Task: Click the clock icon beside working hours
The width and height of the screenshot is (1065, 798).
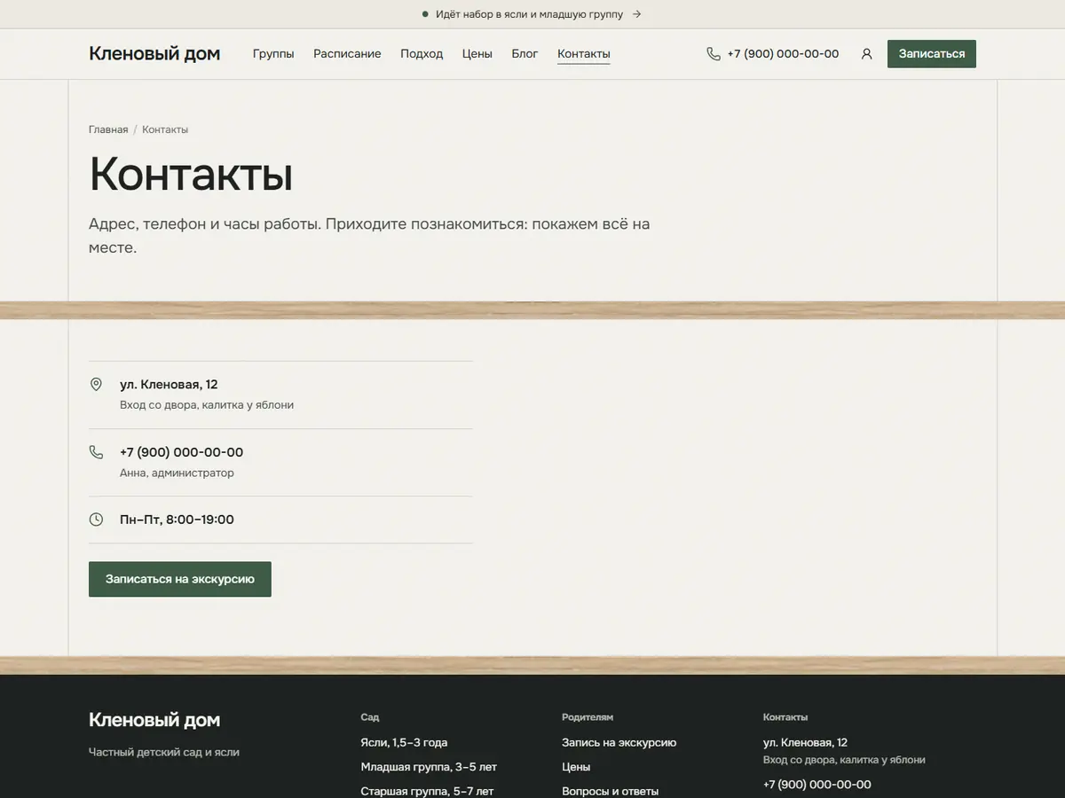Action: [x=96, y=520]
